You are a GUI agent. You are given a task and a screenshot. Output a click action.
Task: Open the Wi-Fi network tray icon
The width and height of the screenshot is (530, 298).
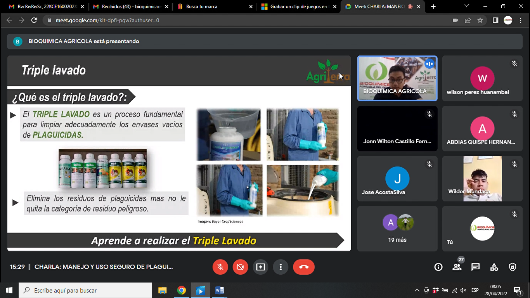tap(454, 290)
